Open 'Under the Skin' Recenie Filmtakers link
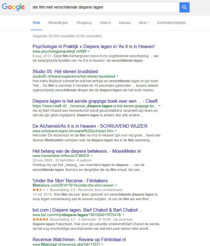The image size is (210, 246). click(70, 181)
